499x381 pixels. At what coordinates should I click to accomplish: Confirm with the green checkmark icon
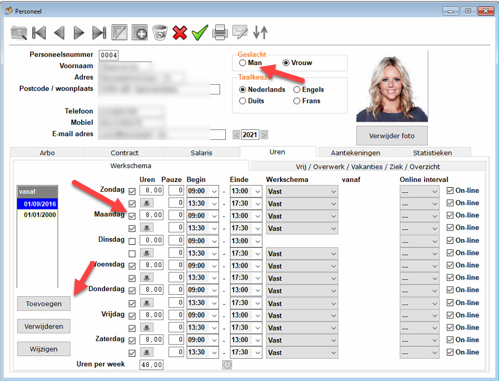point(199,33)
